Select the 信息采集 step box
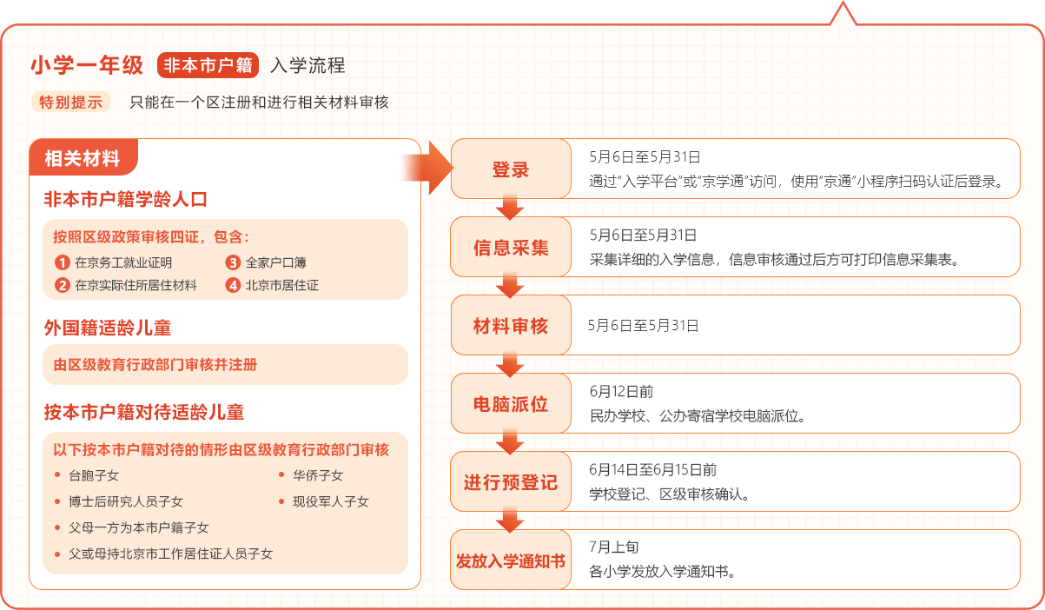Viewport: 1045px width, 610px height. pos(511,247)
